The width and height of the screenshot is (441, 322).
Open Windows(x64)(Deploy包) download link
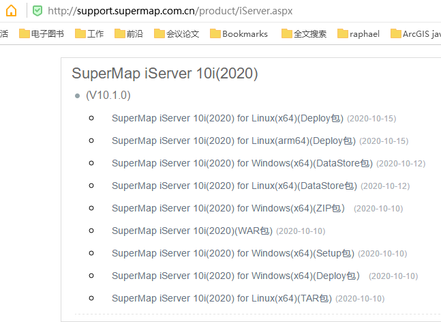[236, 276]
